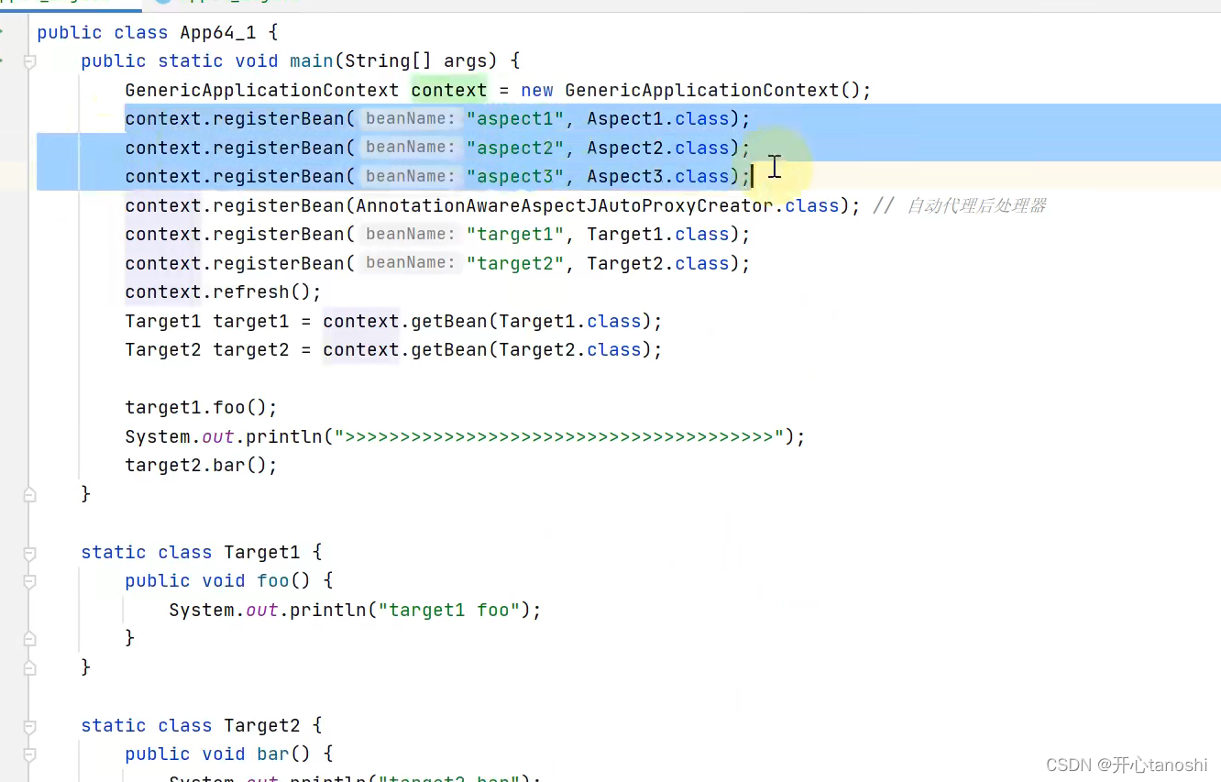
Task: Click the foo method name in Target1
Action: point(273,581)
